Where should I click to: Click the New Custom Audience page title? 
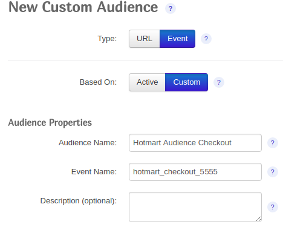83,7
